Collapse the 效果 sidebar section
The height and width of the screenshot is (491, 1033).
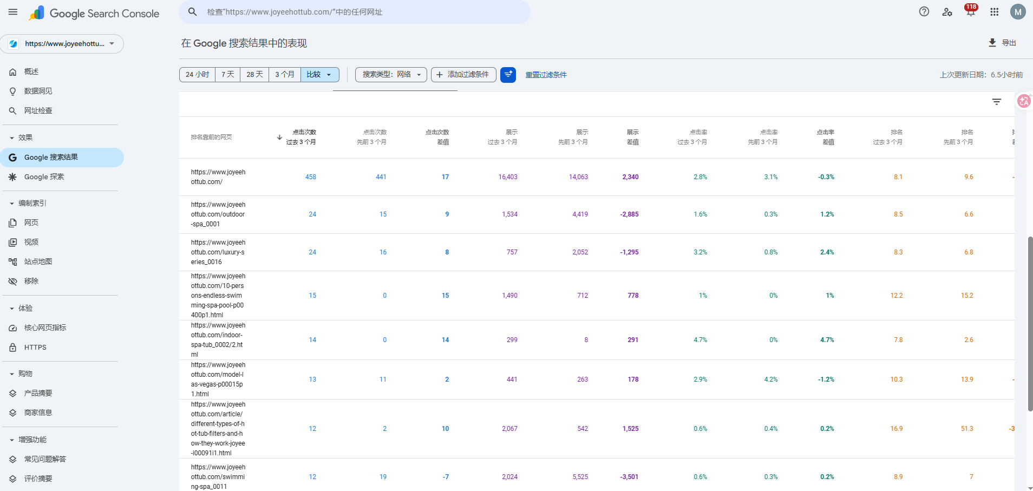(12, 138)
